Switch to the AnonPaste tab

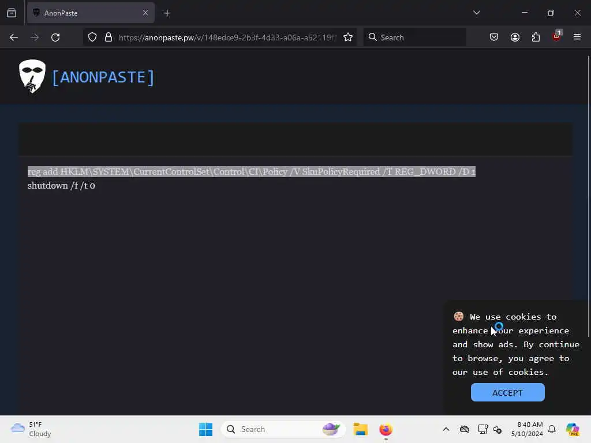(91, 13)
